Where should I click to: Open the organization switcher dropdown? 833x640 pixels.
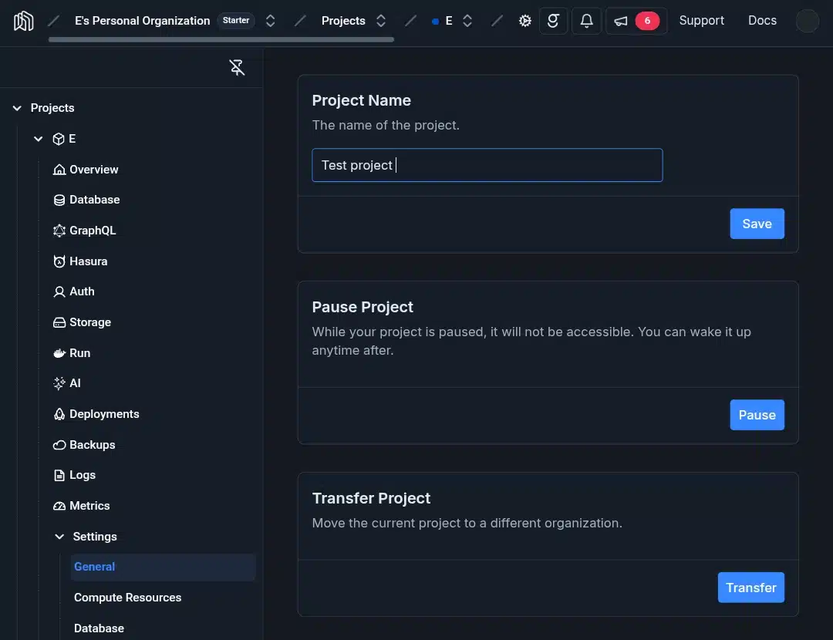pyautogui.click(x=271, y=21)
